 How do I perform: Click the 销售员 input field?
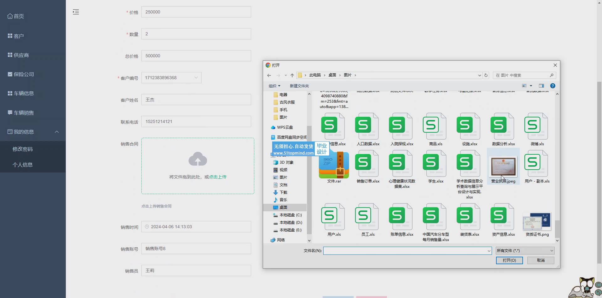(x=196, y=270)
